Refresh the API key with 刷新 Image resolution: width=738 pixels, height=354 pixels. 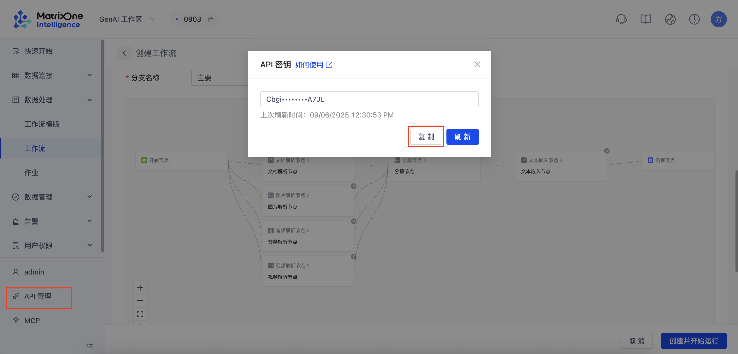(462, 137)
